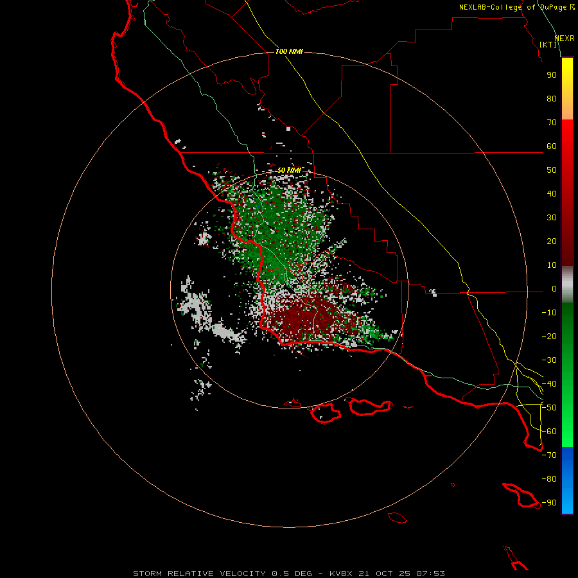The image size is (578, 578).
Task: Click the 07:53 timestamp in caption
Action: 430,574
